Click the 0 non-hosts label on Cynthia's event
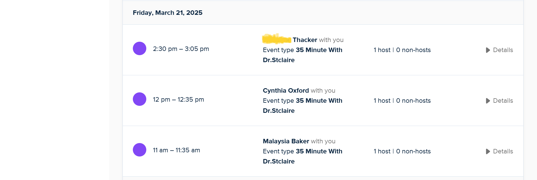 click(413, 101)
